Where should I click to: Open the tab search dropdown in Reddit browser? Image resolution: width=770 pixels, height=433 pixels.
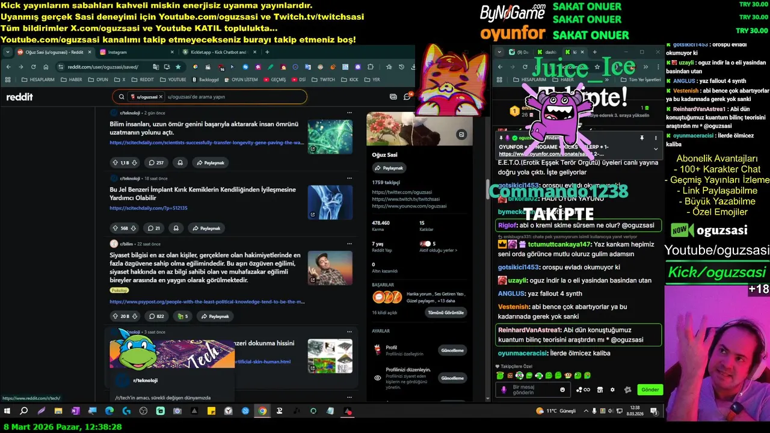click(8, 52)
